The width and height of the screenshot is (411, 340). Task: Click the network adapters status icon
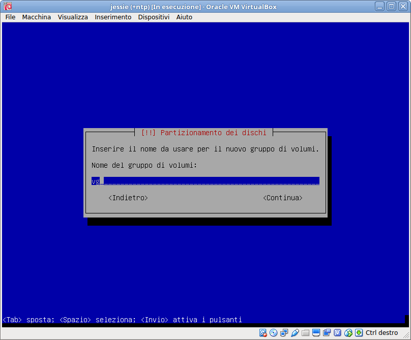284,333
